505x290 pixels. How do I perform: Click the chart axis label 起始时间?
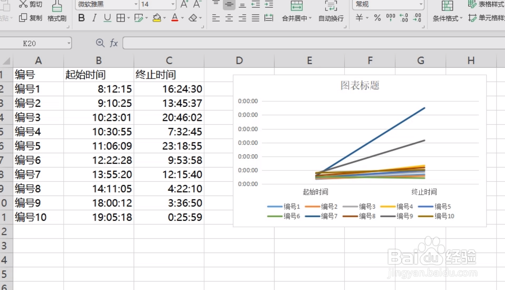coord(316,192)
